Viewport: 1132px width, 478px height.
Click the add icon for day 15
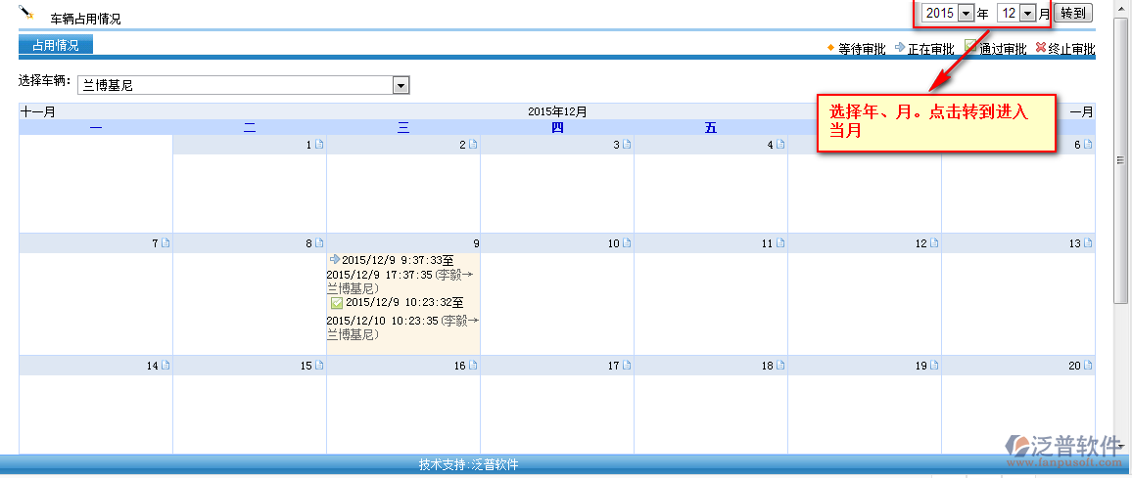[x=319, y=366]
